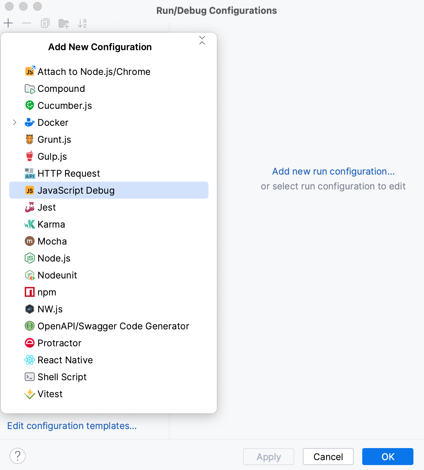The width and height of the screenshot is (424, 470).
Task: Copy the selected configuration icon
Action: tap(45, 23)
